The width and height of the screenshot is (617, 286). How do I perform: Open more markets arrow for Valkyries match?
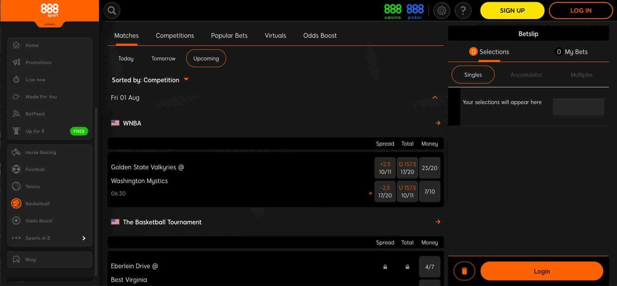click(370, 194)
